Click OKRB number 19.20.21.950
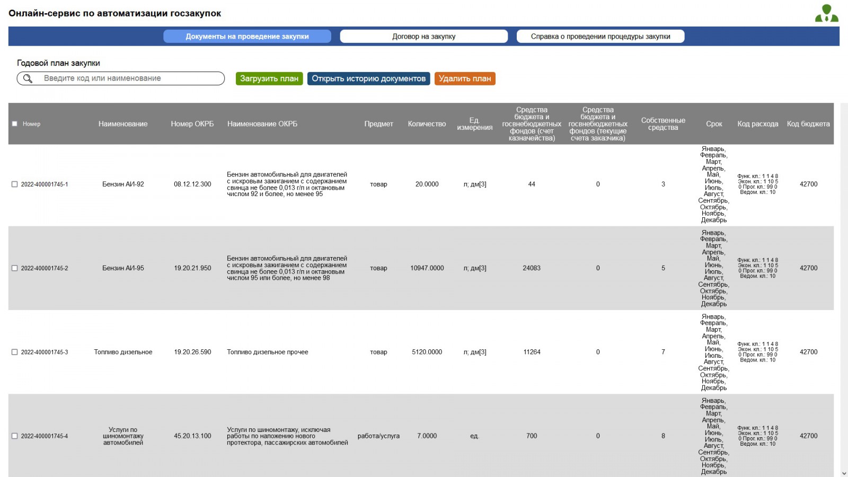 [192, 268]
